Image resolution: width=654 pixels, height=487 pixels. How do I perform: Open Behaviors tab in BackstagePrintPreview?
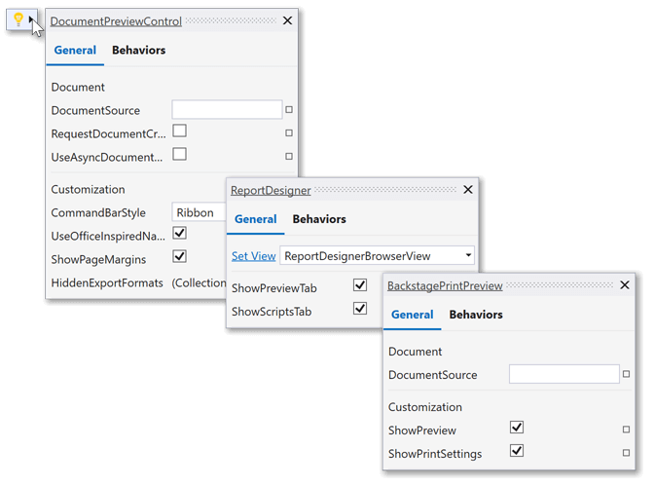(476, 315)
